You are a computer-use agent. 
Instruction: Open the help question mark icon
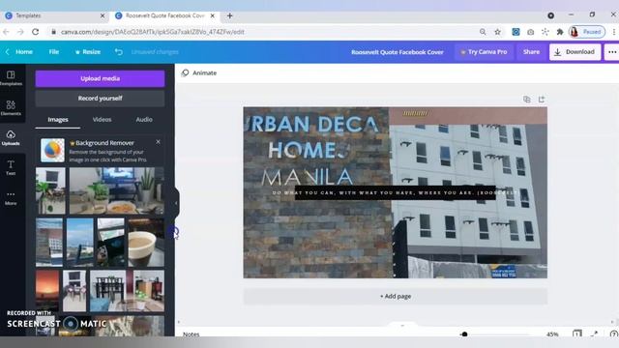(x=613, y=334)
